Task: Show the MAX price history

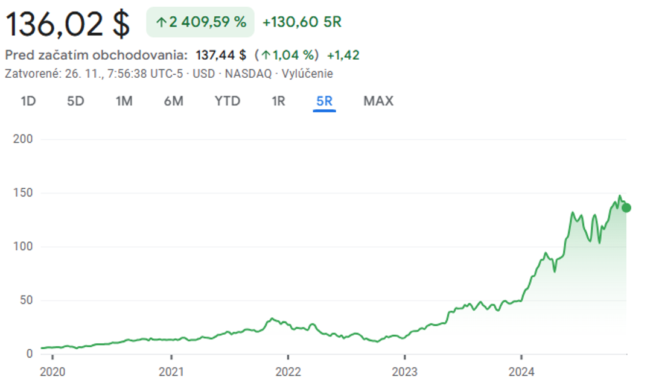Action: click(378, 101)
